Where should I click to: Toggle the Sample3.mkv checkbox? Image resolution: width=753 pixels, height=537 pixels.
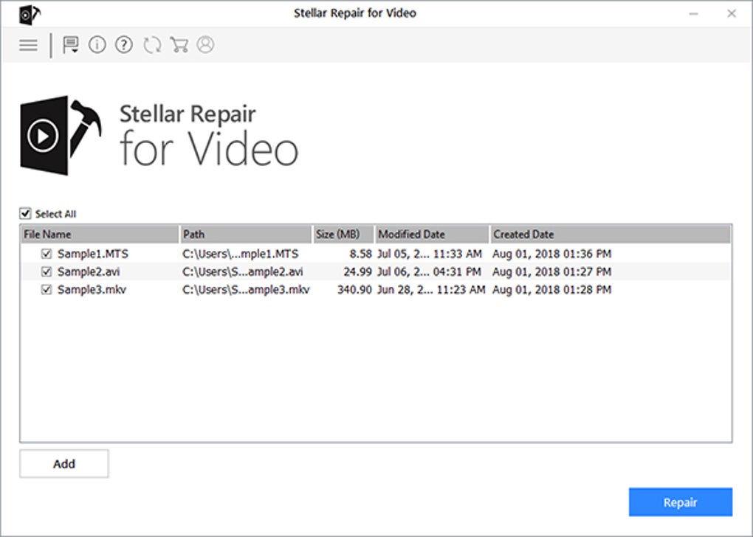[47, 290]
